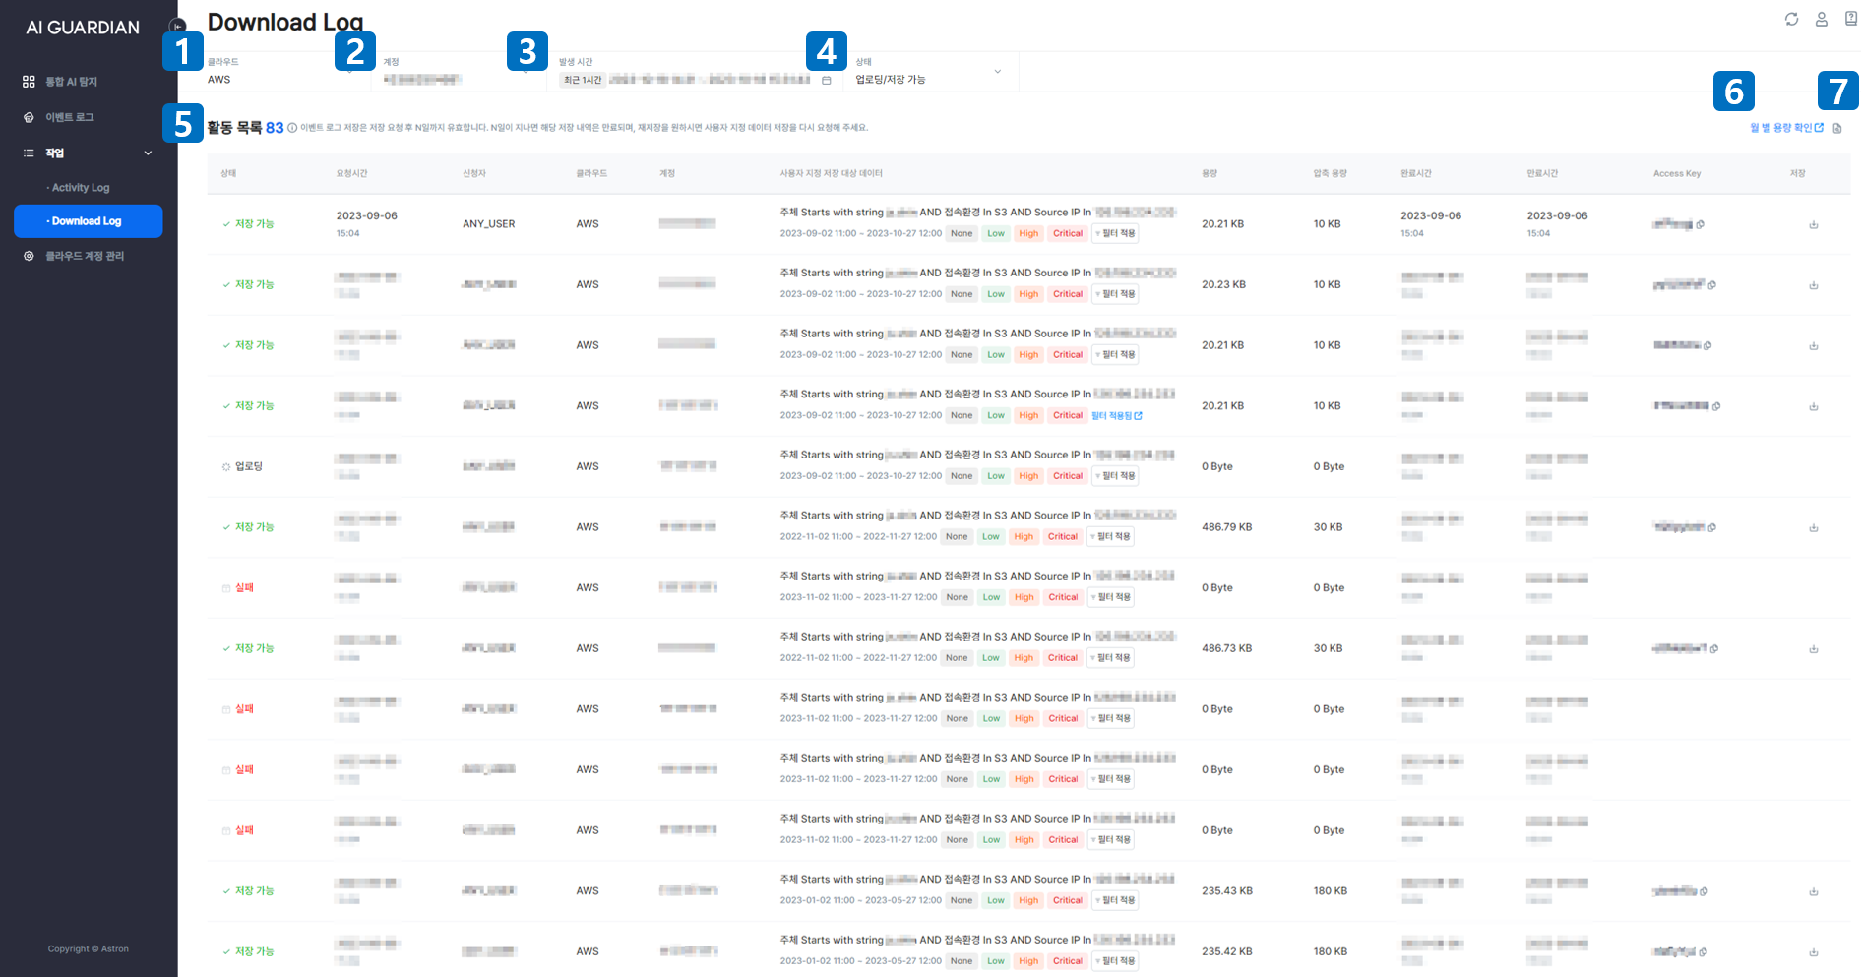This screenshot has width=1861, height=977.
Task: Click the file export icon beside 월 별 용량 확인
Action: coord(1837,128)
